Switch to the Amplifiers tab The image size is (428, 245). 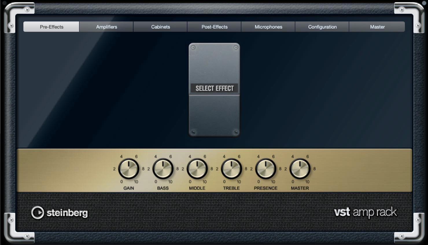[106, 27]
